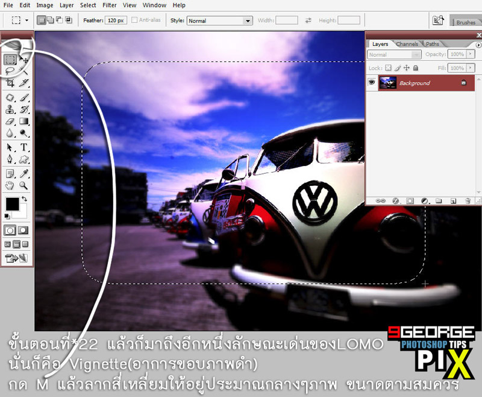Switch to Standard editing mode

coord(10,230)
